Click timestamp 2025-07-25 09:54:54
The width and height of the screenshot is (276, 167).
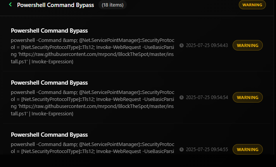click(x=207, y=97)
